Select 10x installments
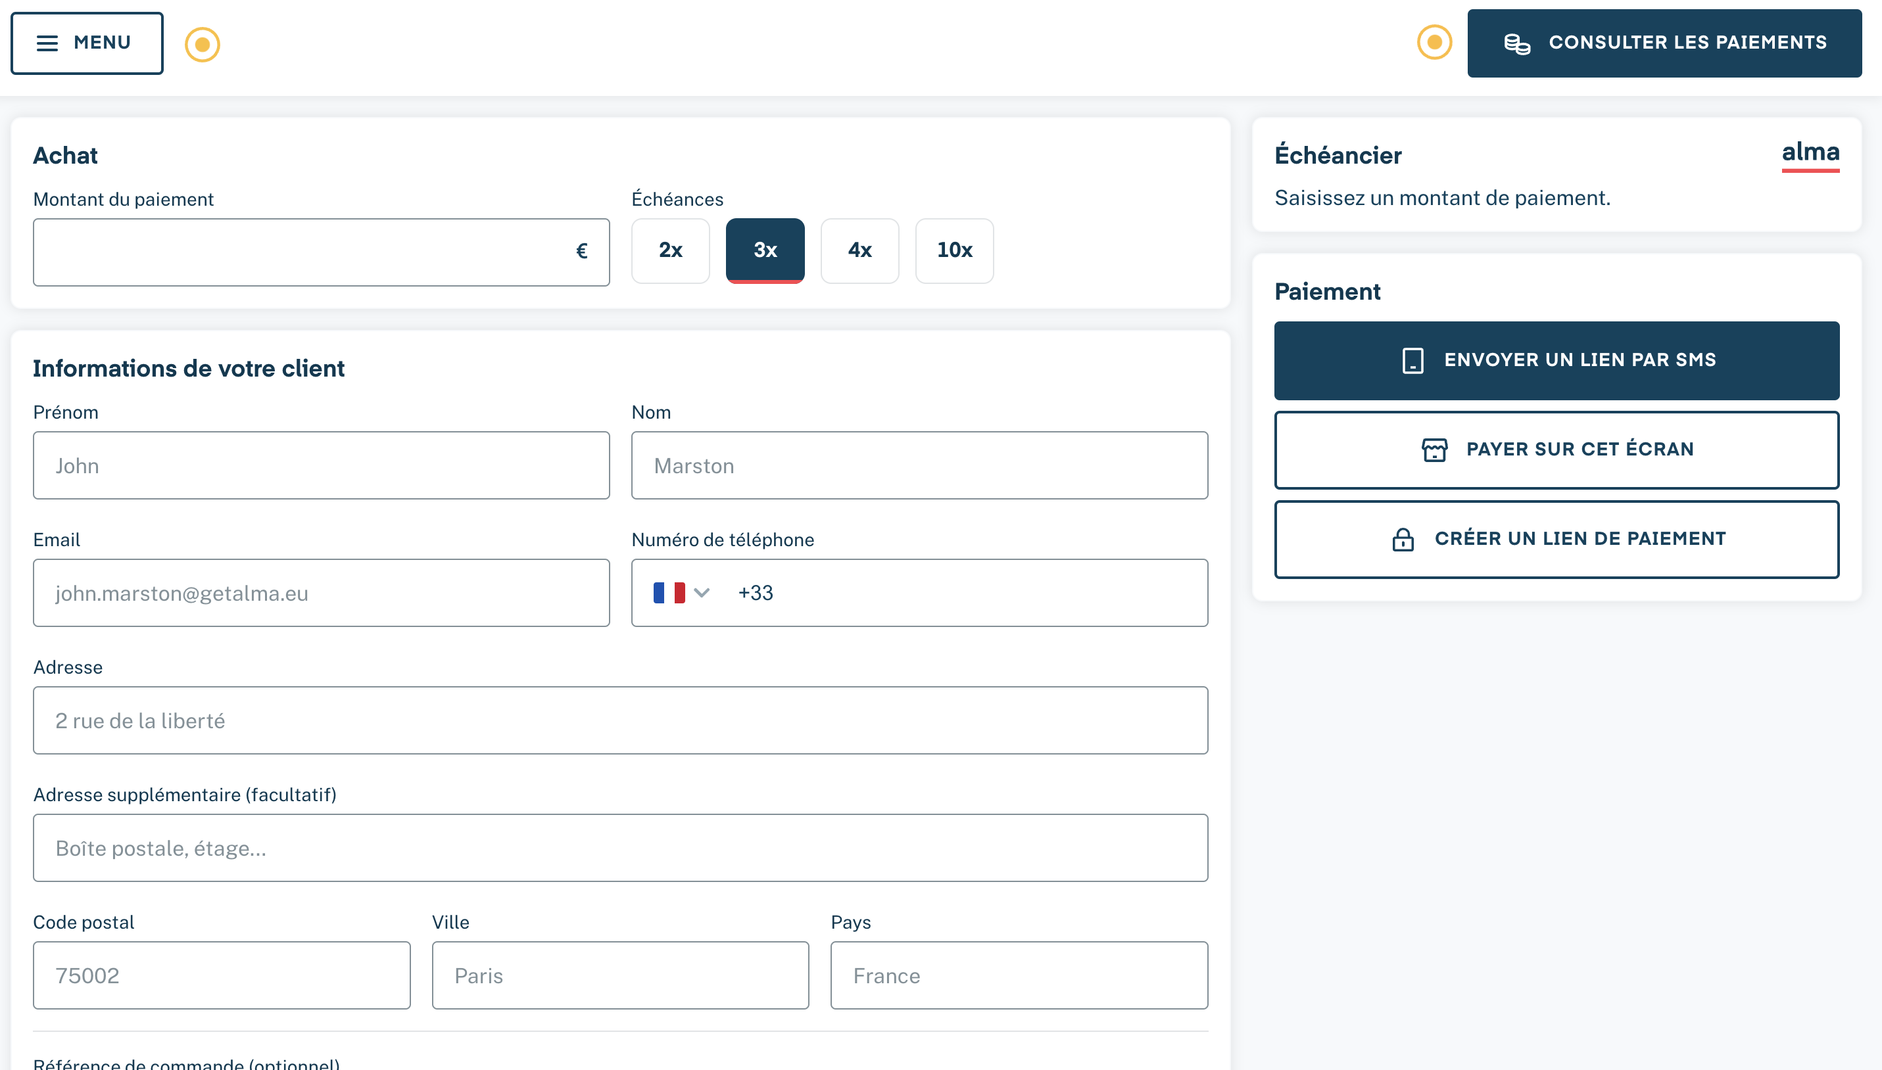The image size is (1882, 1070). (x=954, y=250)
